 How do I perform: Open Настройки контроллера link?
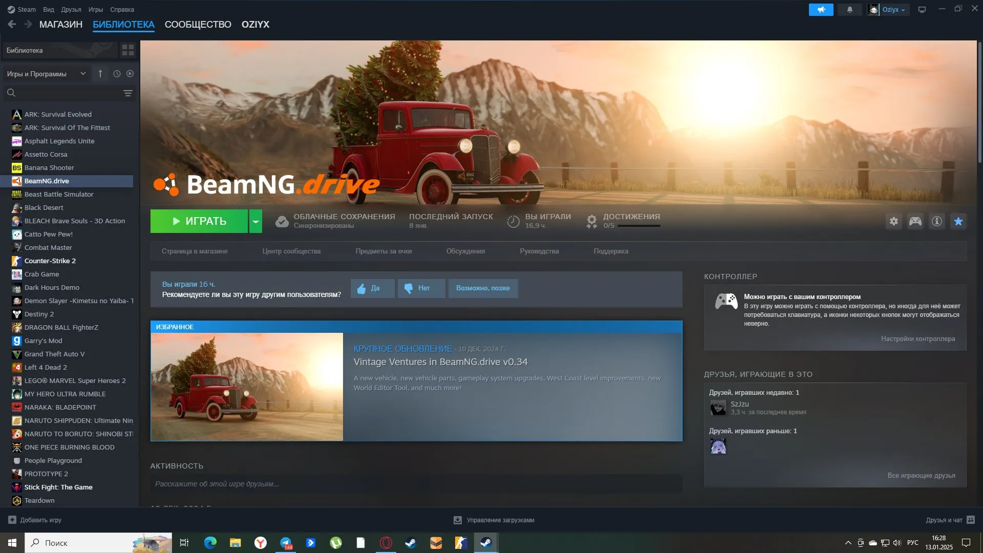click(917, 338)
